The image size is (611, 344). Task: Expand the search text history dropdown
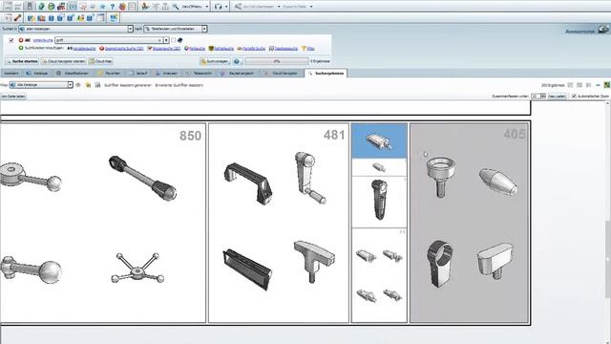166,40
